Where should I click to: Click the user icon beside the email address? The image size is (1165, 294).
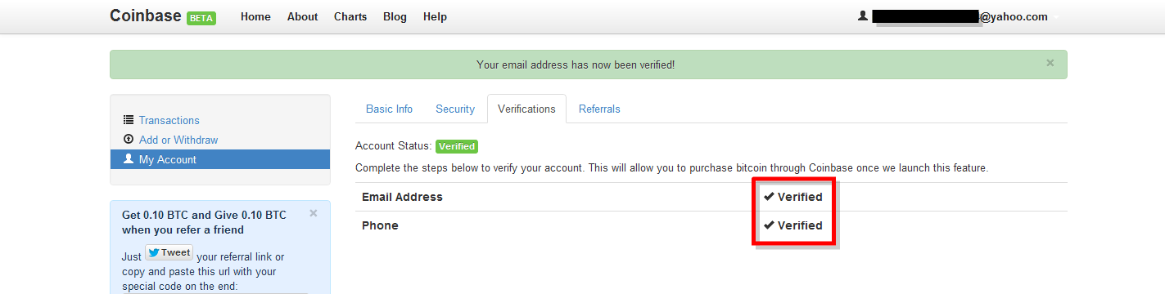(x=863, y=16)
